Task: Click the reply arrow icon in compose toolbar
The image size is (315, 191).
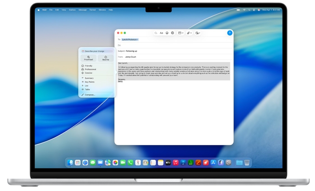Action: (156, 33)
